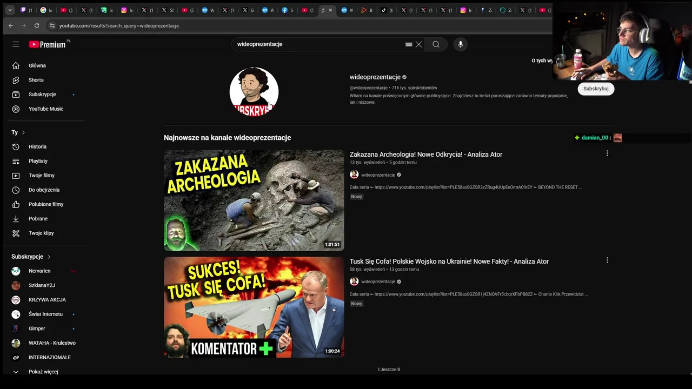This screenshot has width=692, height=389.
Task: Open on-screen keyboard icon in search
Action: tap(409, 44)
